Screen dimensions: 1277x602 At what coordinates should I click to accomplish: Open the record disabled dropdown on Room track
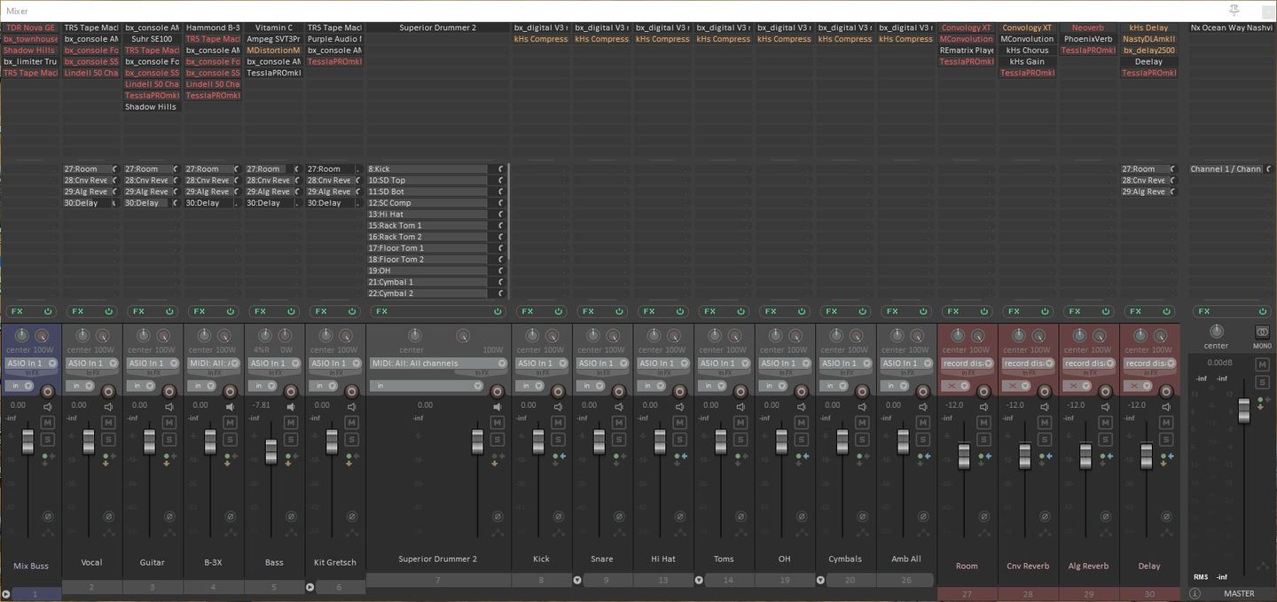[967, 364]
